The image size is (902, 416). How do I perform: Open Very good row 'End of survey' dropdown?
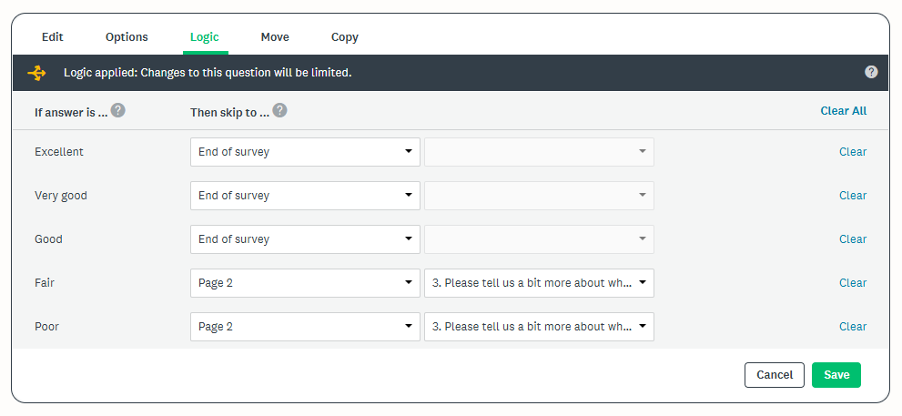(306, 196)
